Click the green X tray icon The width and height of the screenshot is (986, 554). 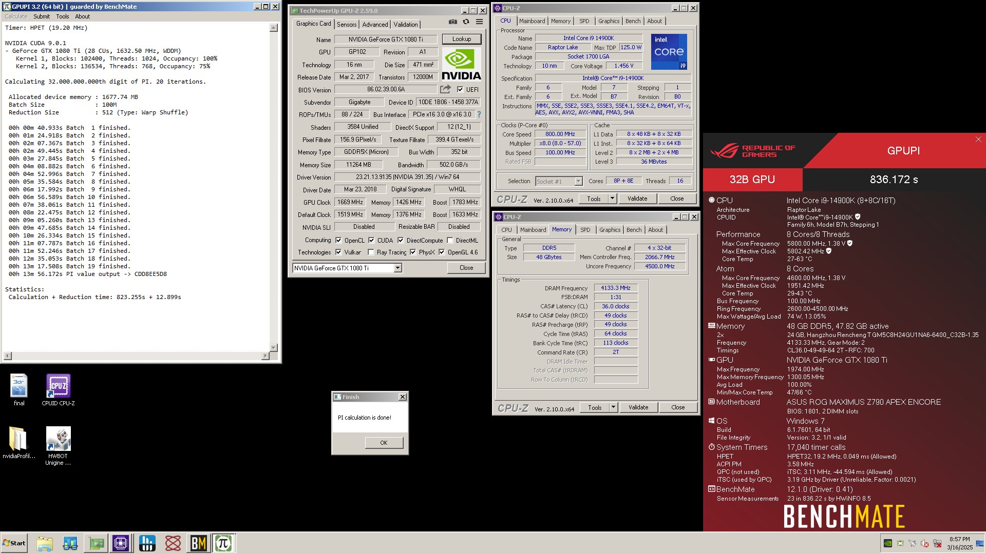pos(900,543)
